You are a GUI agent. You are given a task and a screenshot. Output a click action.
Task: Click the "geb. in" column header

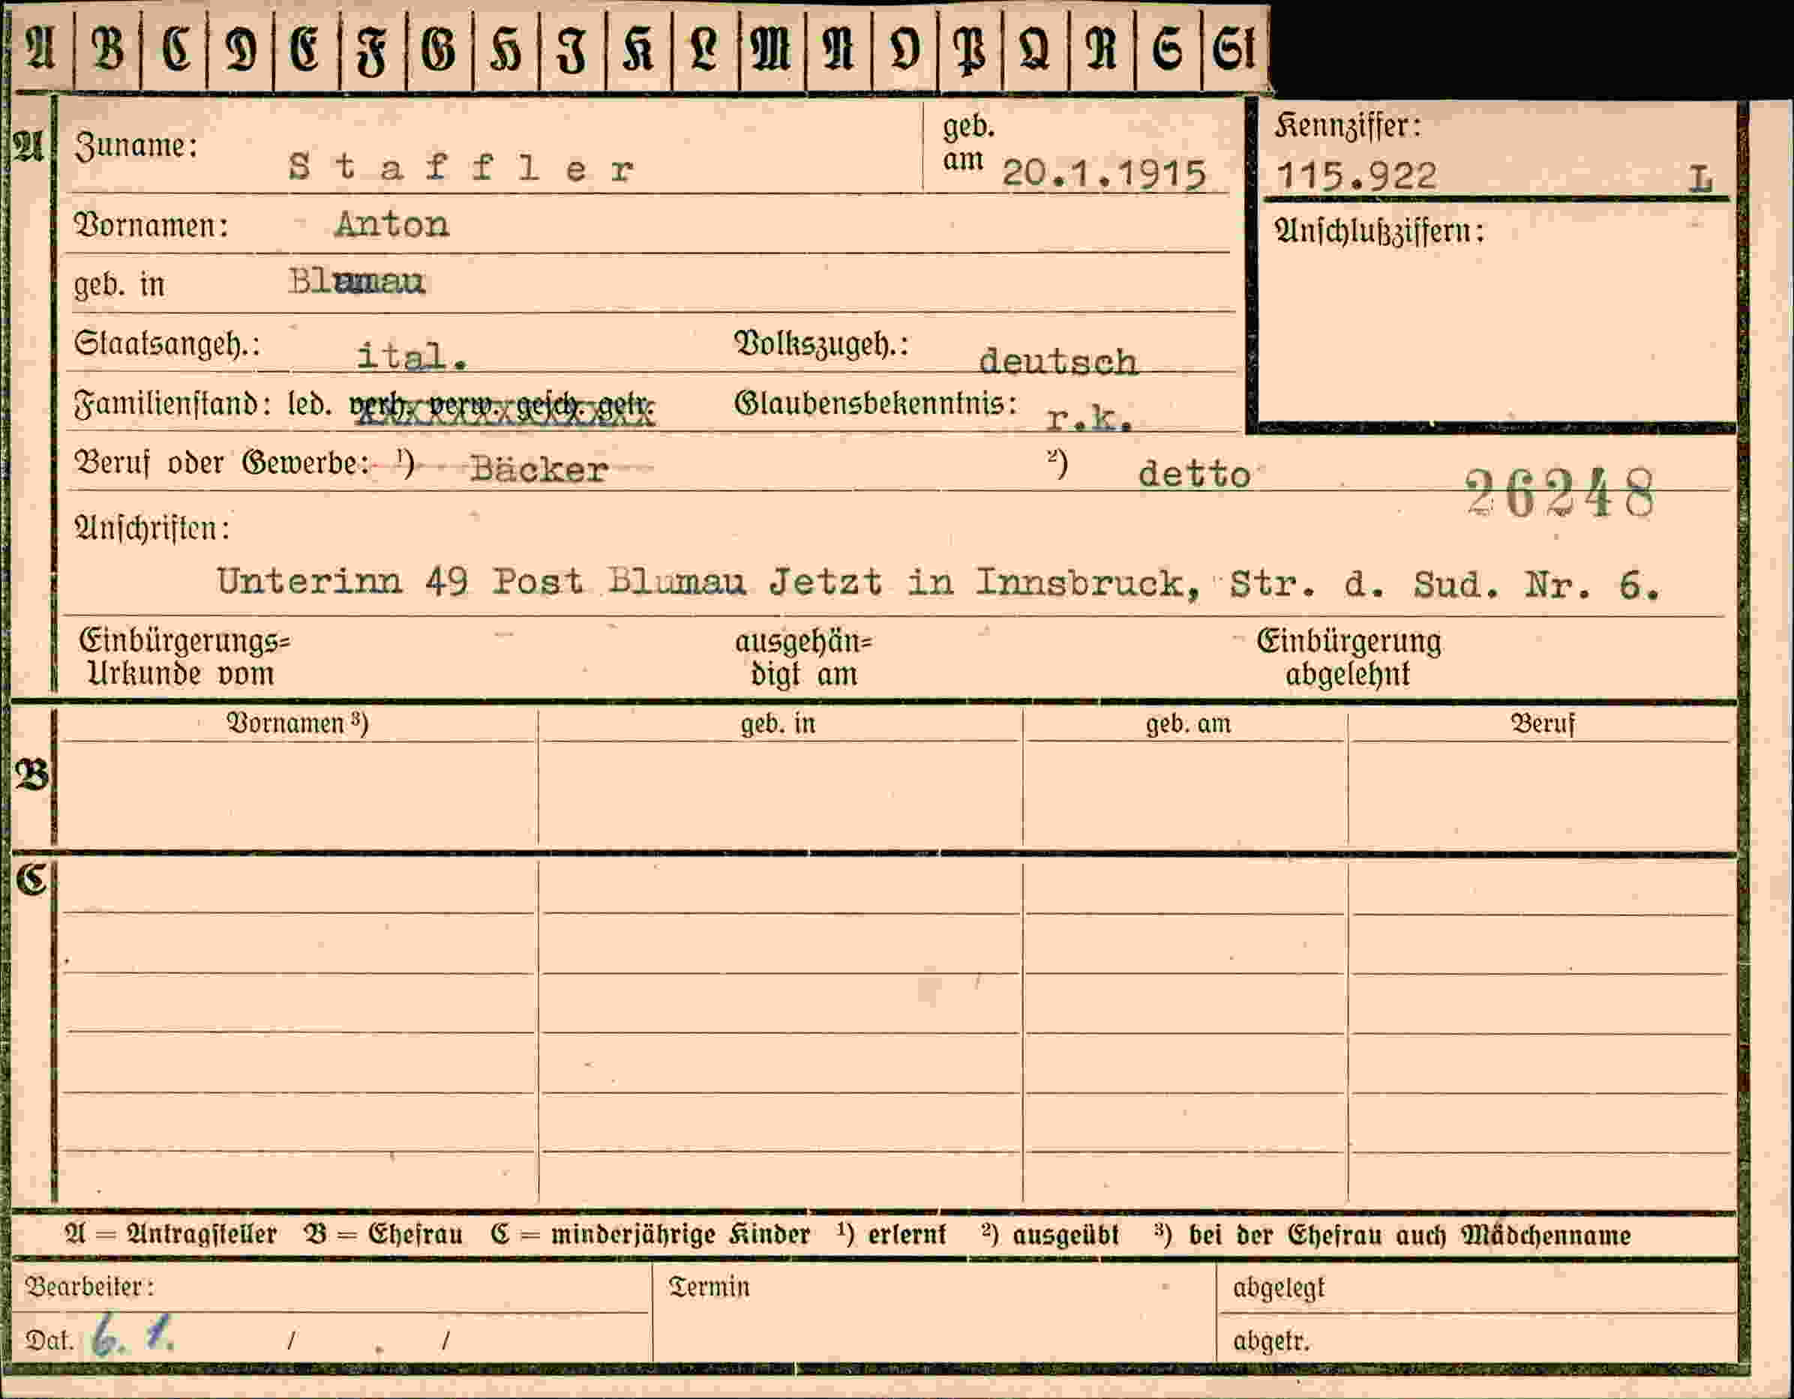[778, 724]
